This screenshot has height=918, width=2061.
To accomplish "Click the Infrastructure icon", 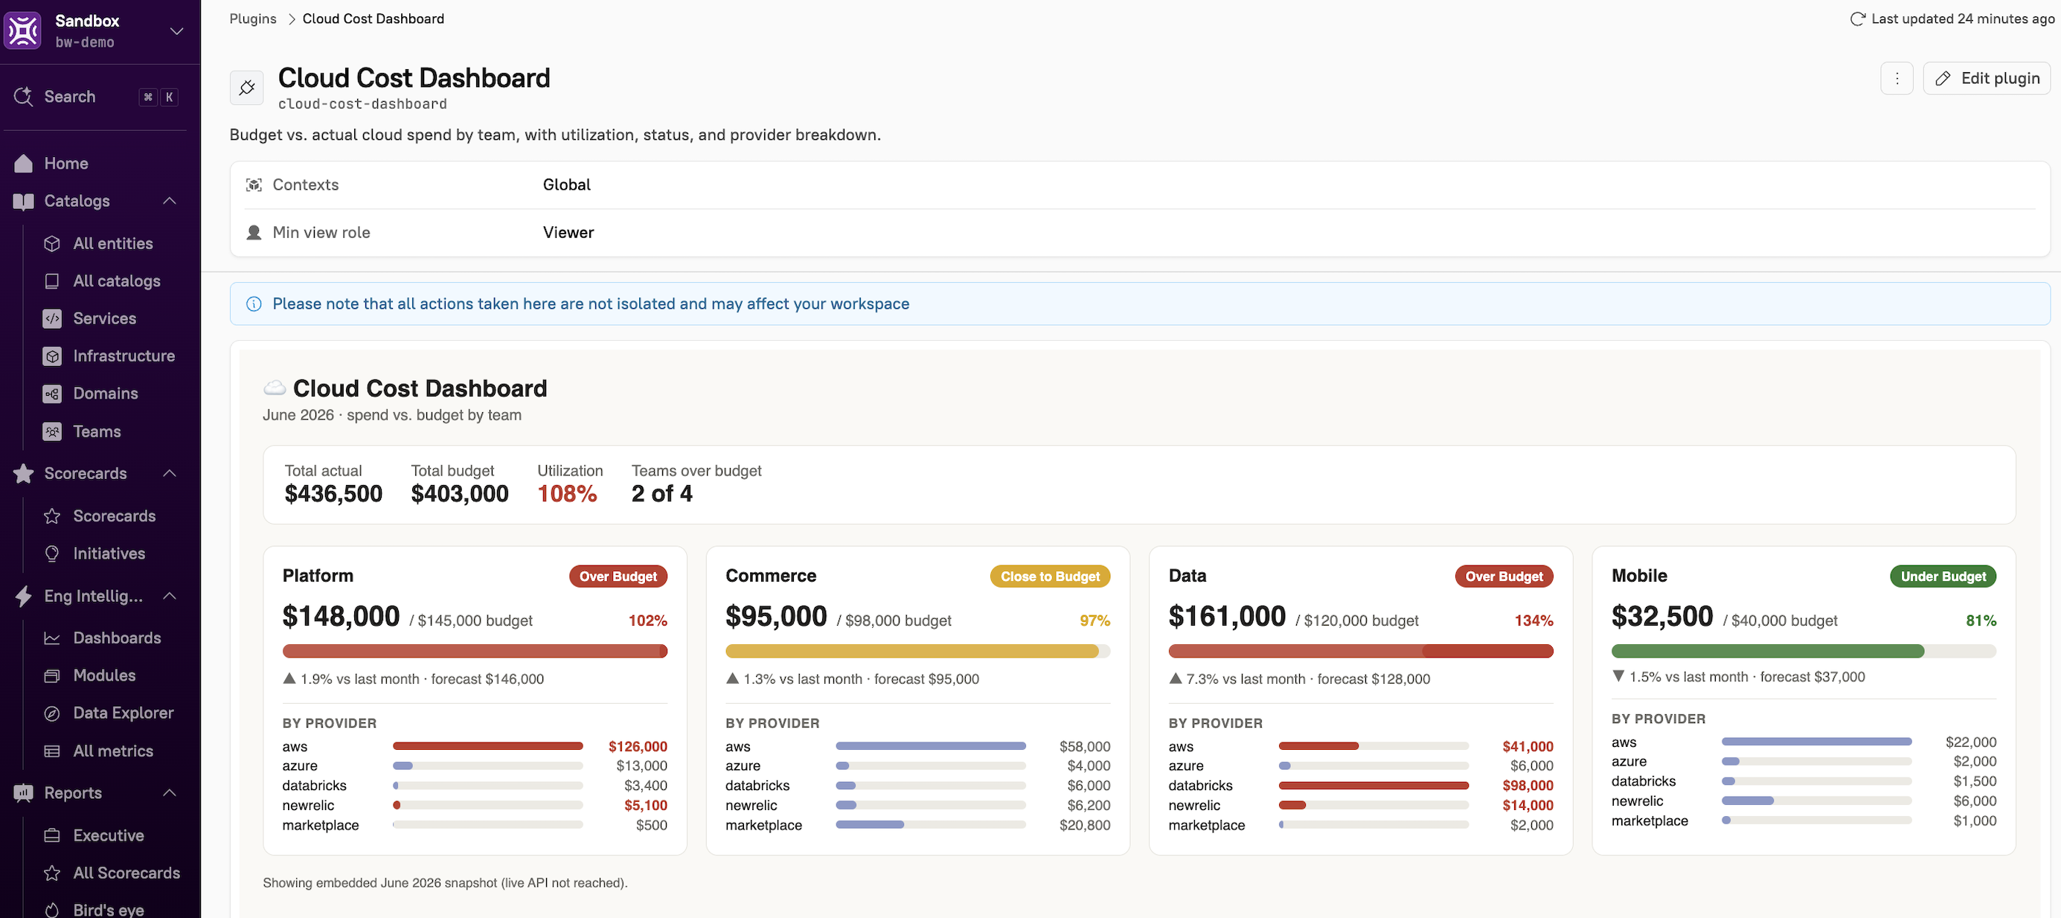I will 52,356.
